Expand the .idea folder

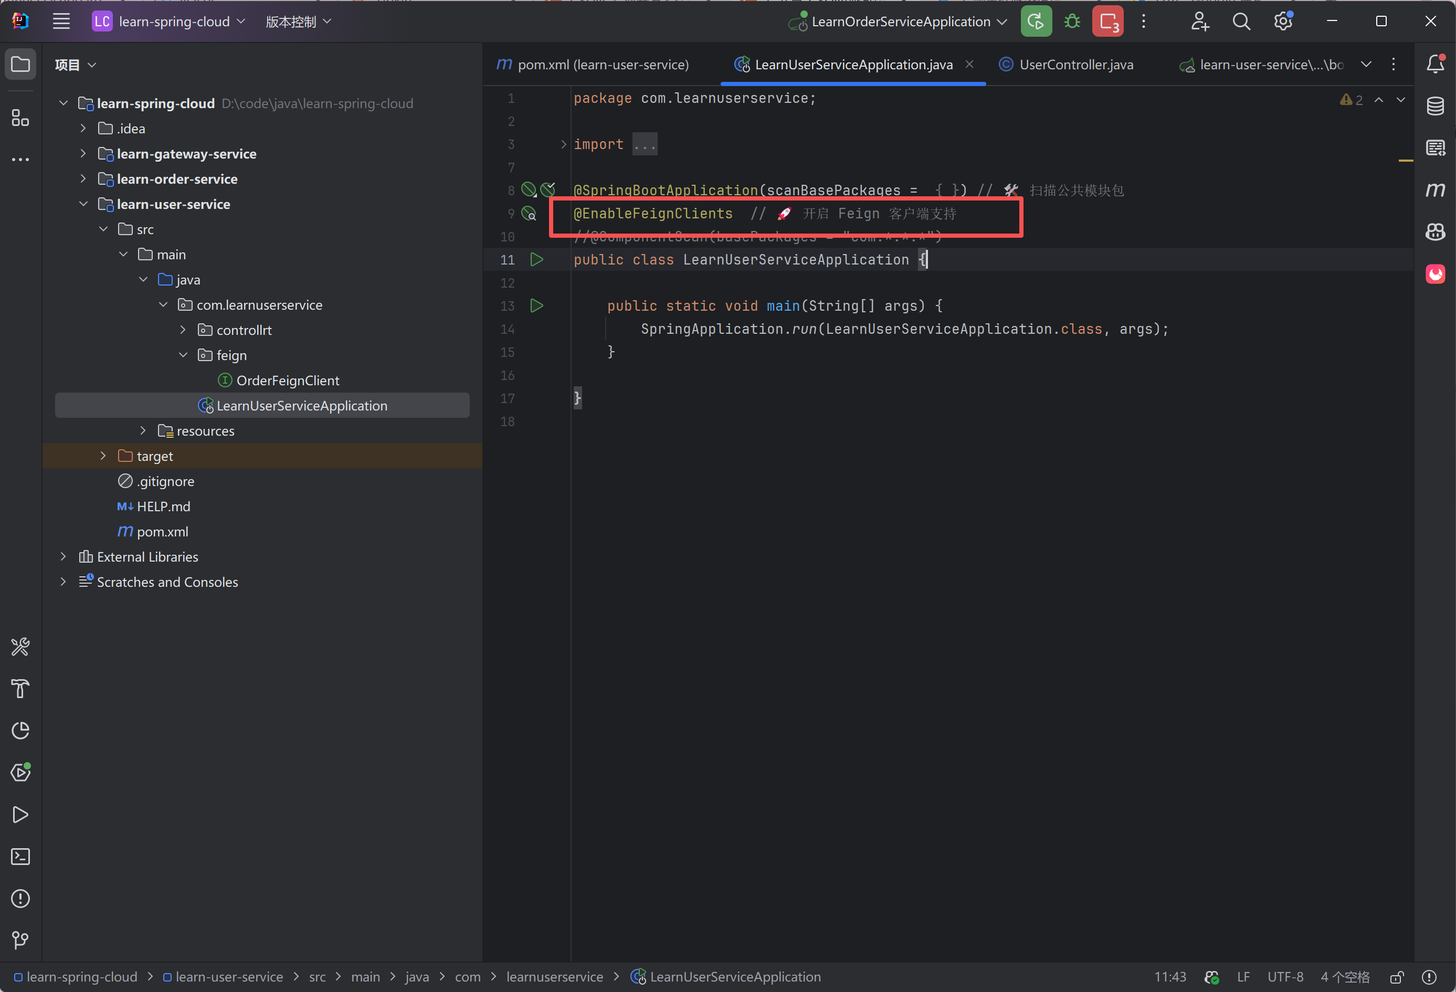[x=83, y=129]
